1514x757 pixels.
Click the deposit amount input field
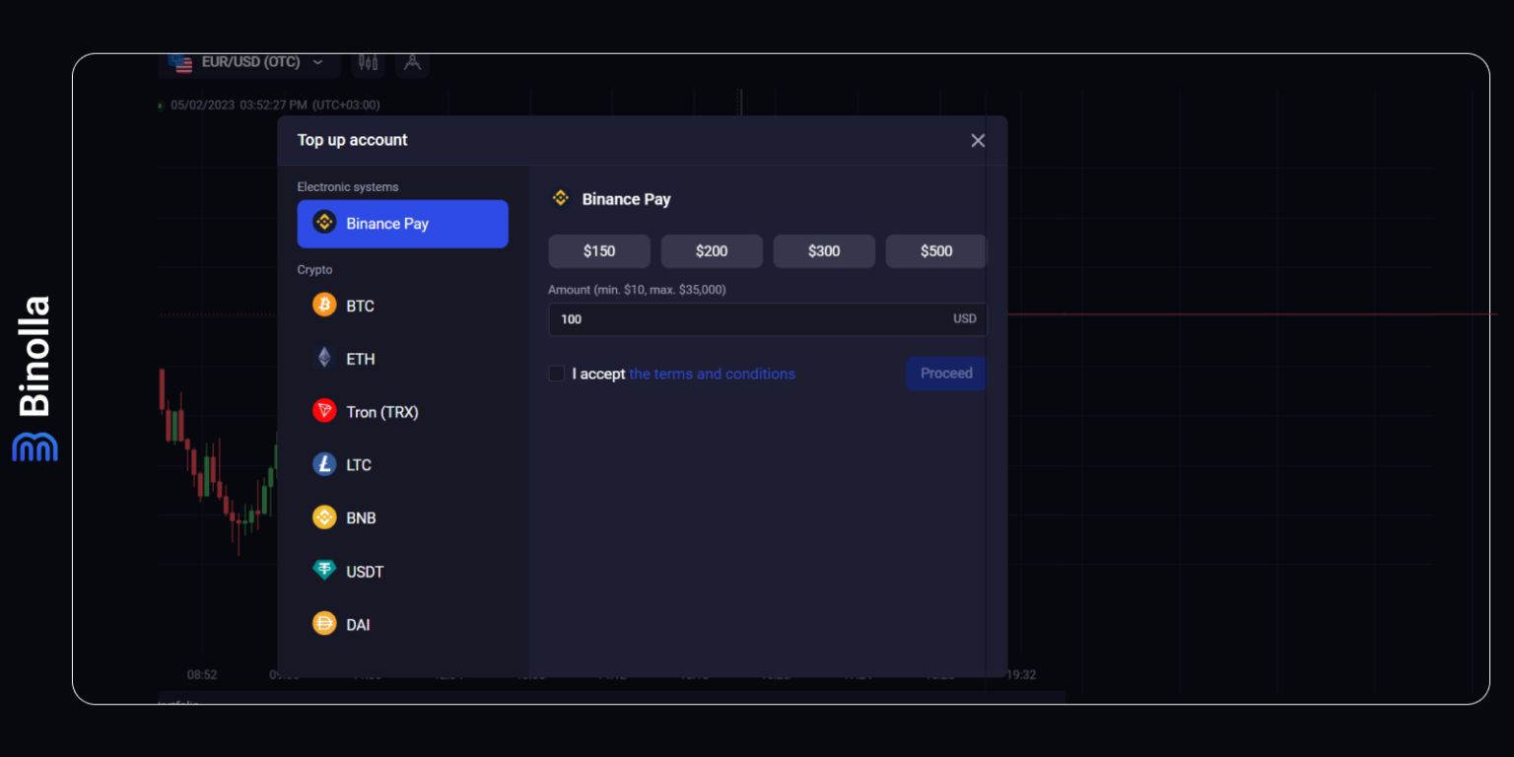point(768,319)
